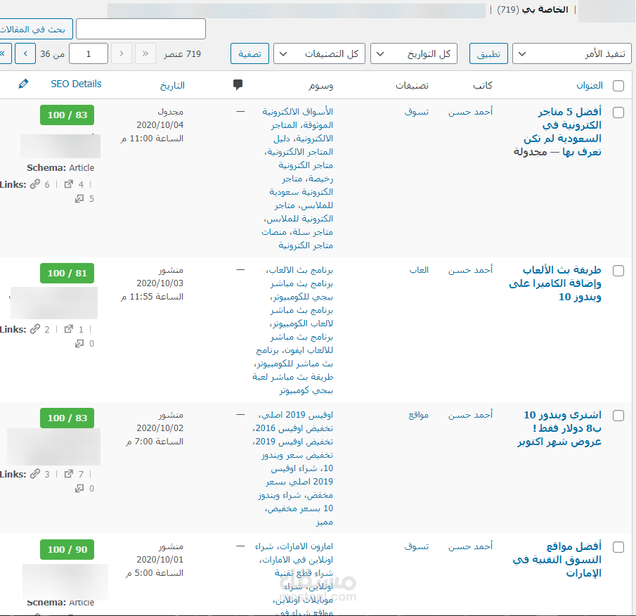The height and width of the screenshot is (616, 636).
Task: Click the current page number field
Action: [x=89, y=53]
